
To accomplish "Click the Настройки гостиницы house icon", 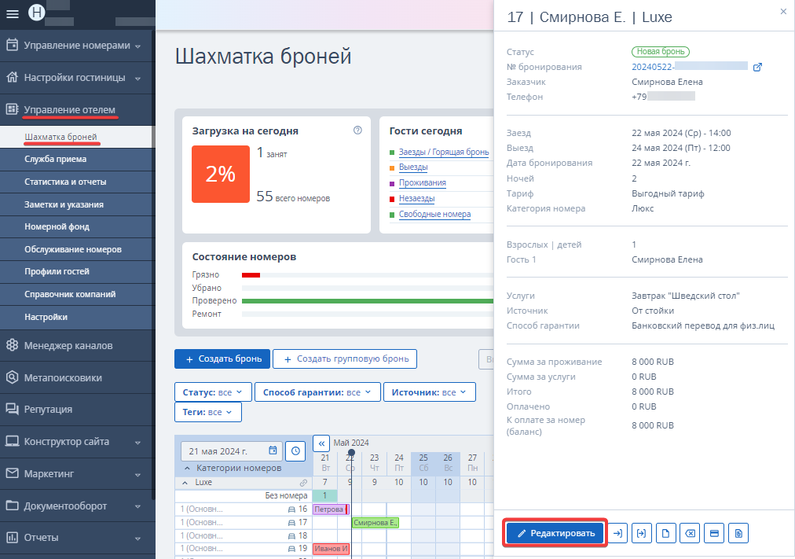I will (x=12, y=77).
